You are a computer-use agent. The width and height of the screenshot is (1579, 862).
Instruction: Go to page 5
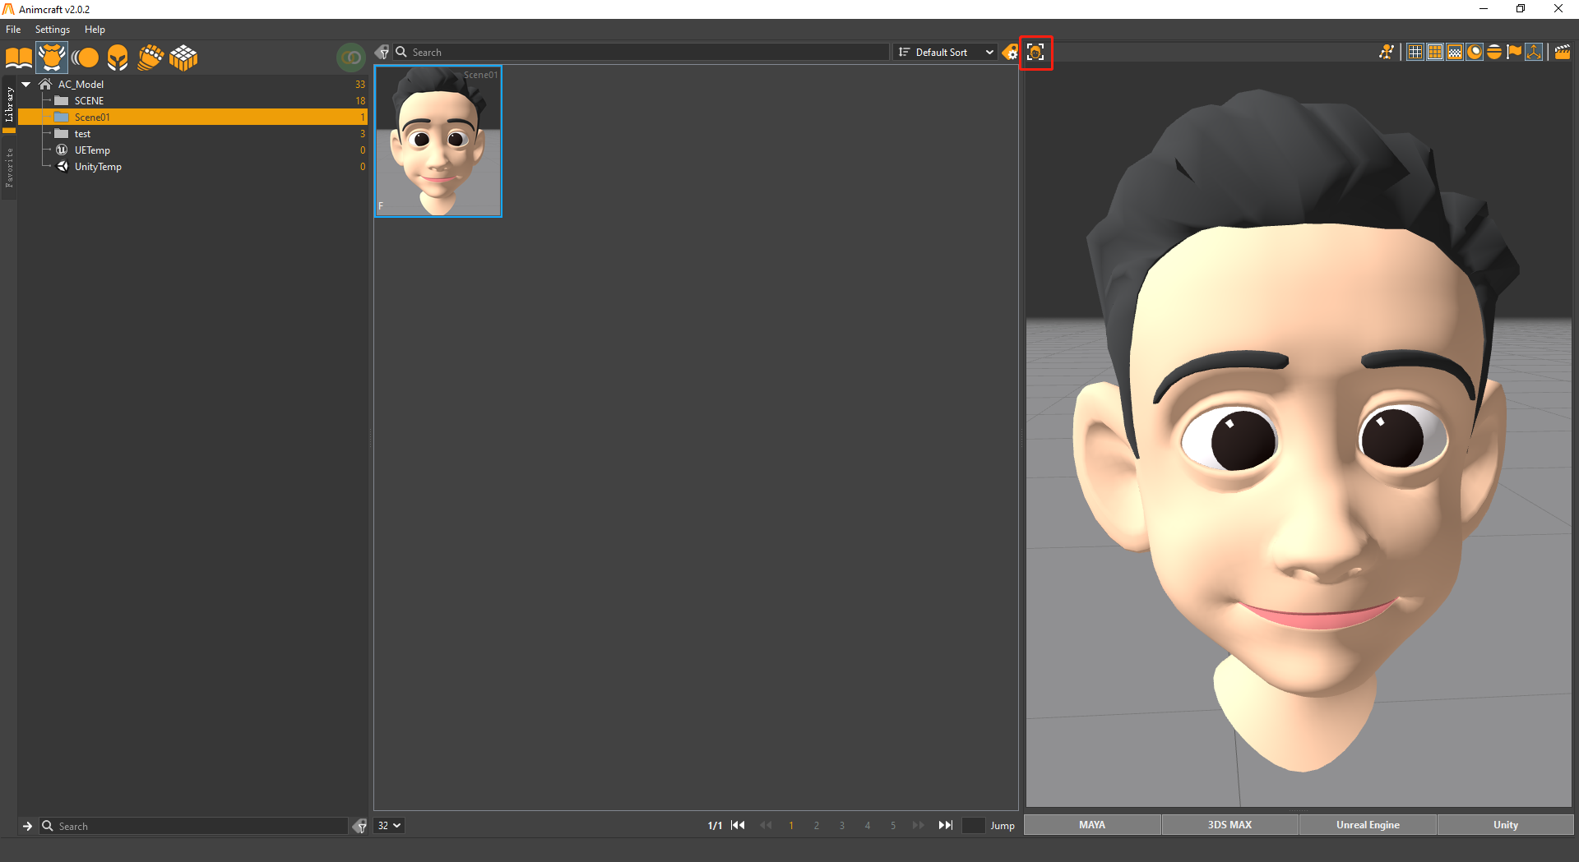tap(893, 826)
